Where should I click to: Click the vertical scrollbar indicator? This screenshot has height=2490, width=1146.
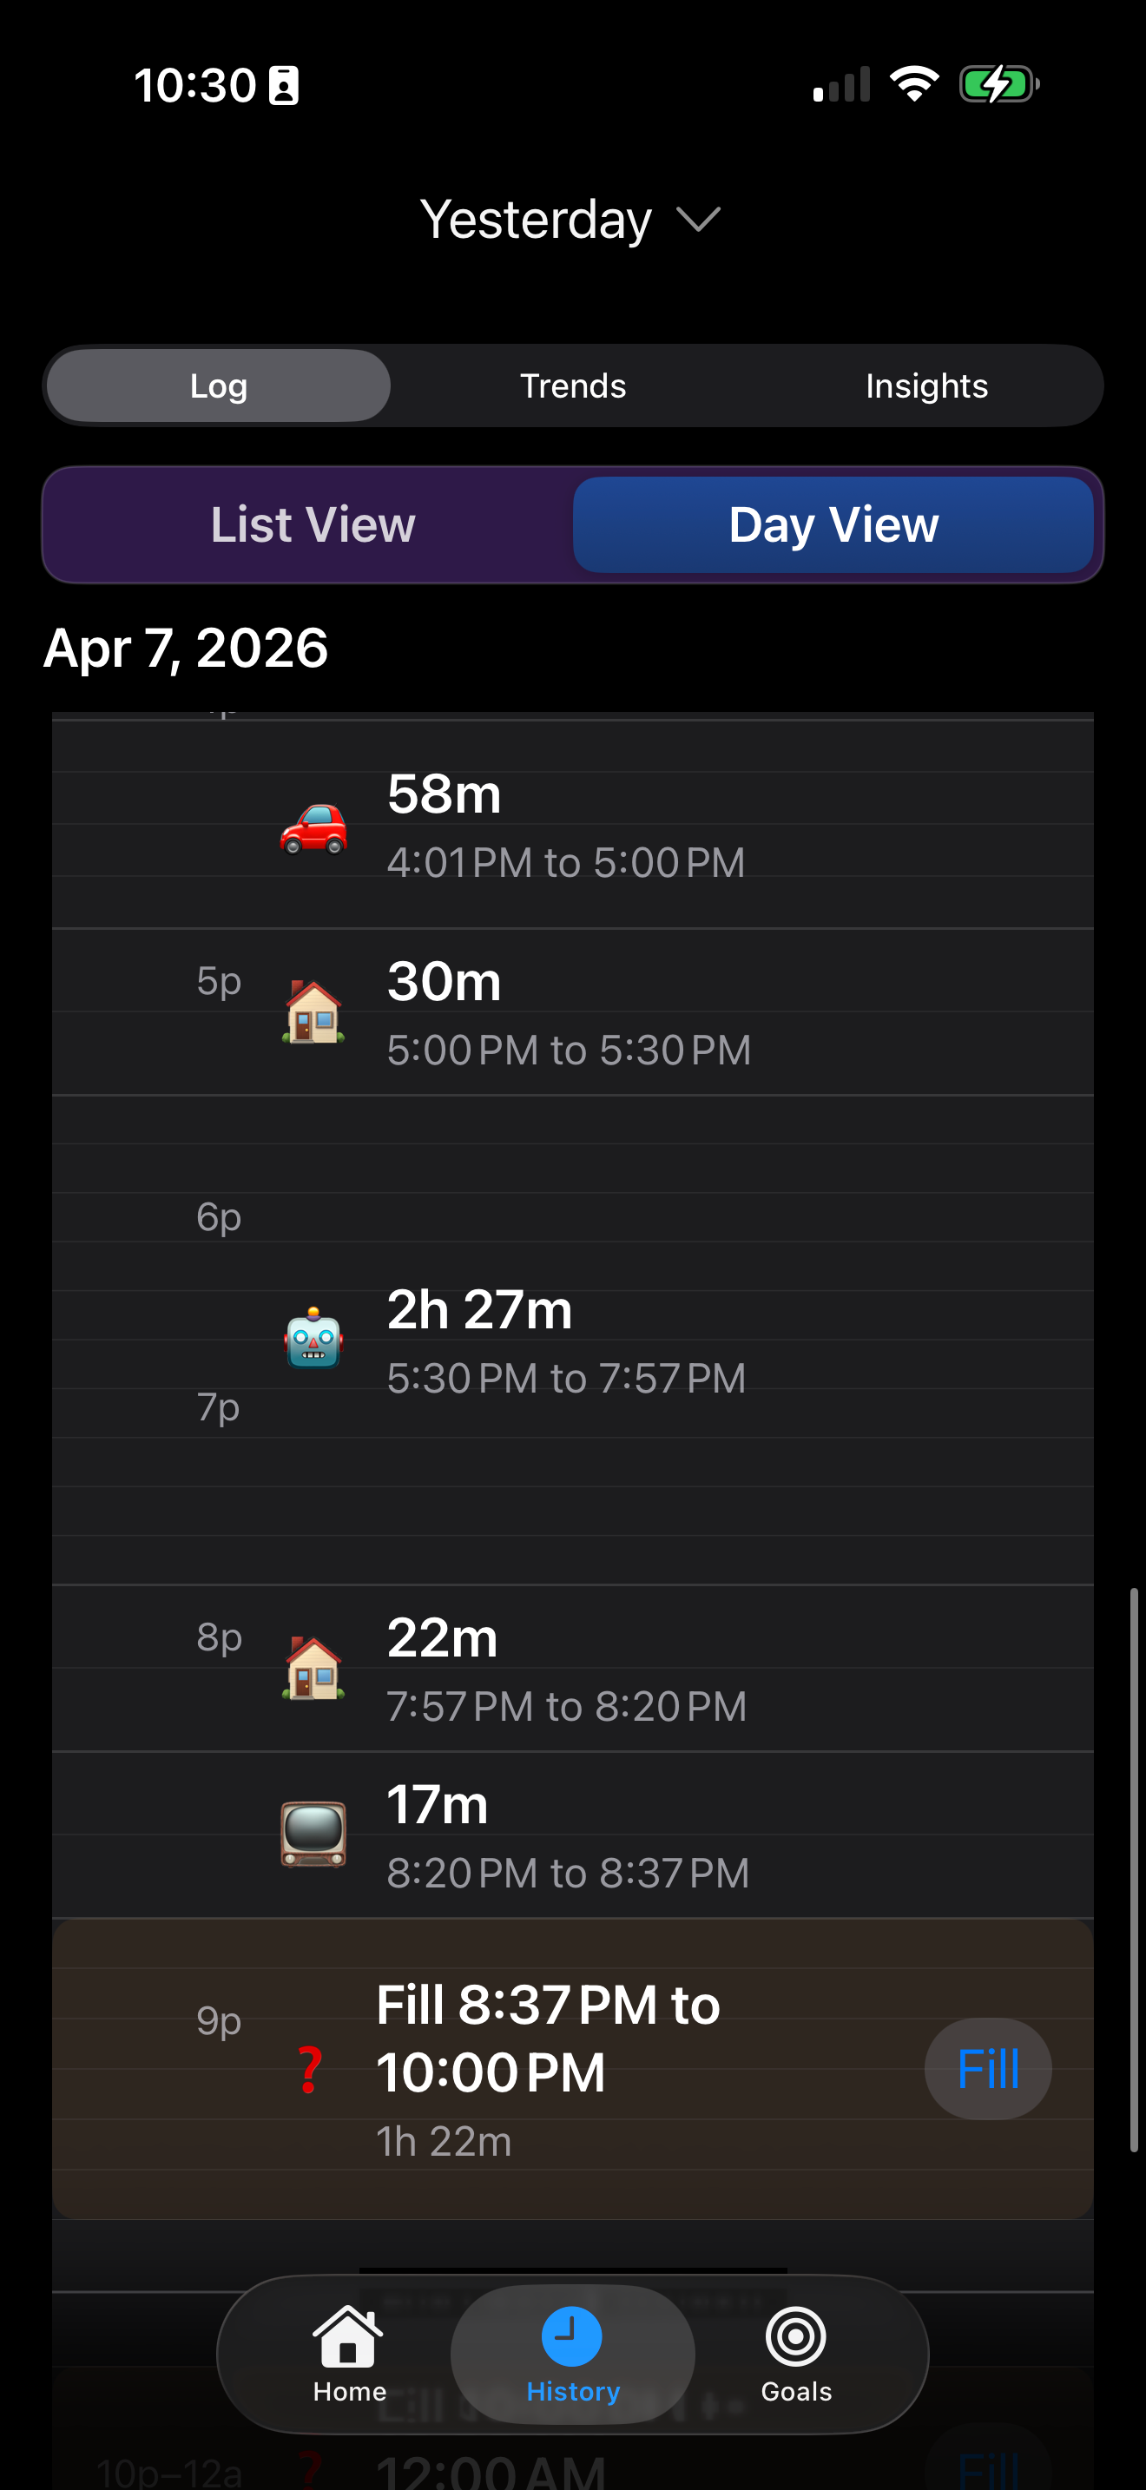pos(1134,1868)
